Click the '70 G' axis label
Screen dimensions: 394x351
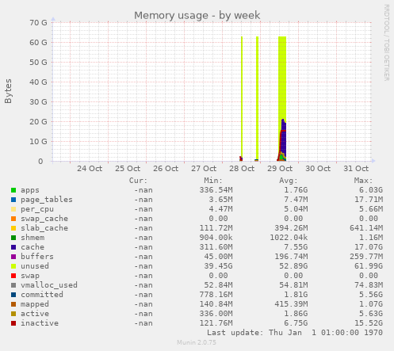pos(38,23)
